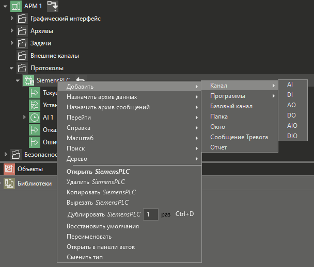Choose Восстановить умолчания

129,226
